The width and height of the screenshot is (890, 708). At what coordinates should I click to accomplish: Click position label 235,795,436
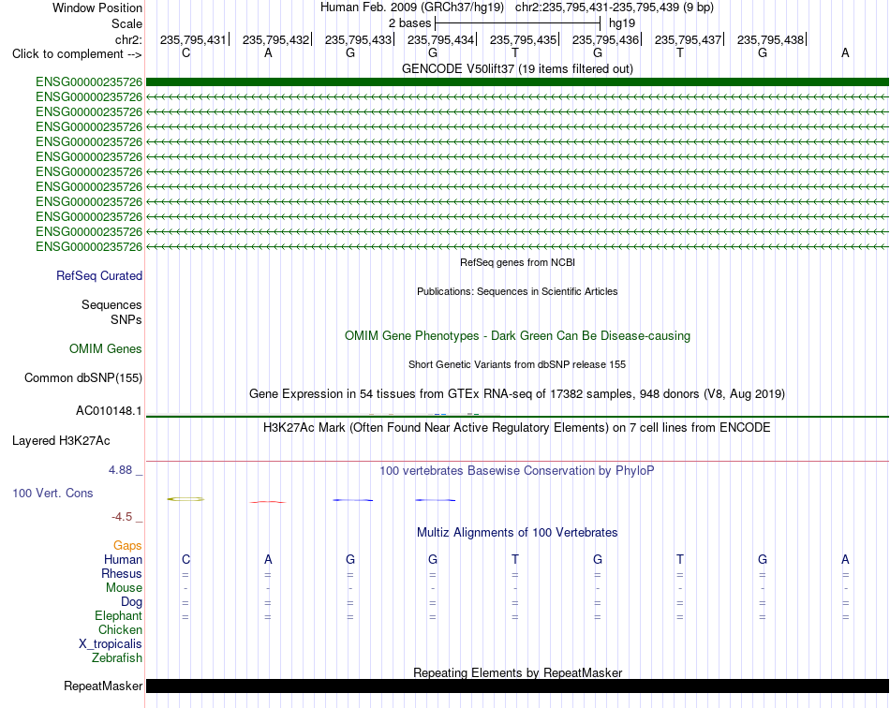tap(605, 39)
